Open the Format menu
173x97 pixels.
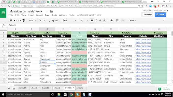pos(39,15)
